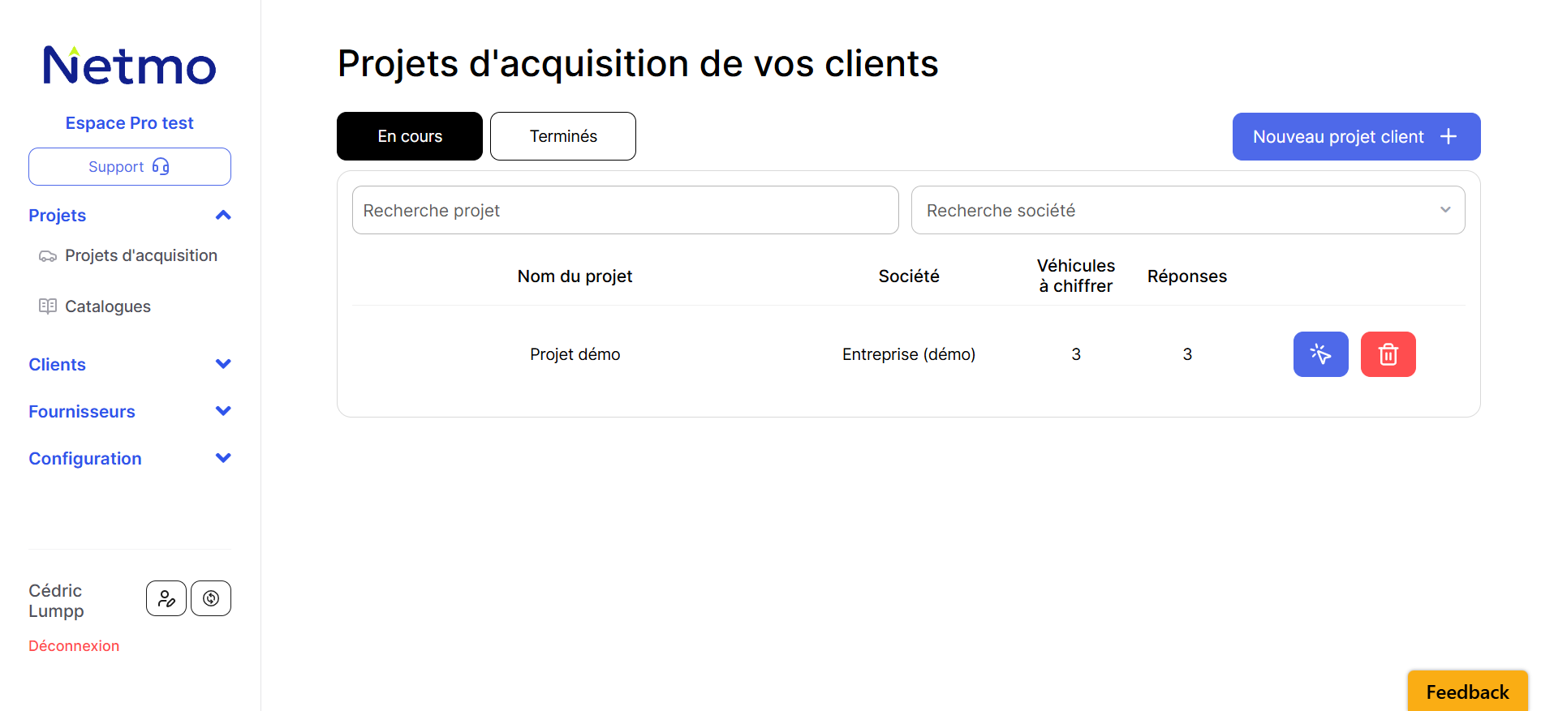Open the Feedback button

pyautogui.click(x=1467, y=692)
